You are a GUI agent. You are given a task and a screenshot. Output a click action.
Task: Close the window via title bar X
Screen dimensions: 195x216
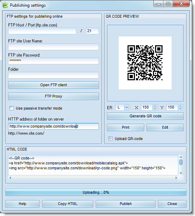[x=181, y=4]
